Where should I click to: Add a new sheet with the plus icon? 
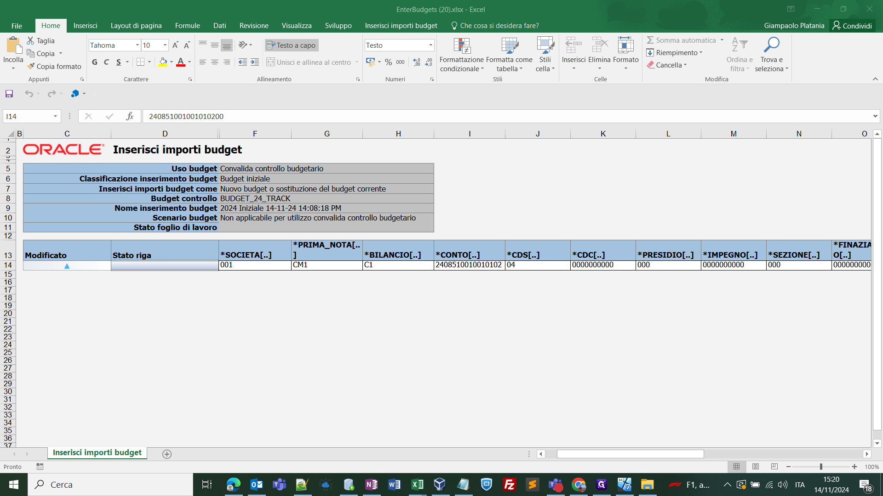pyautogui.click(x=167, y=454)
